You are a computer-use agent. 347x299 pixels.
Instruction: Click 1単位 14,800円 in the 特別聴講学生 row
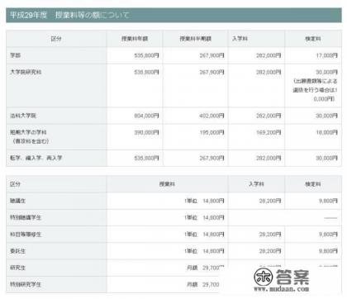204,217
